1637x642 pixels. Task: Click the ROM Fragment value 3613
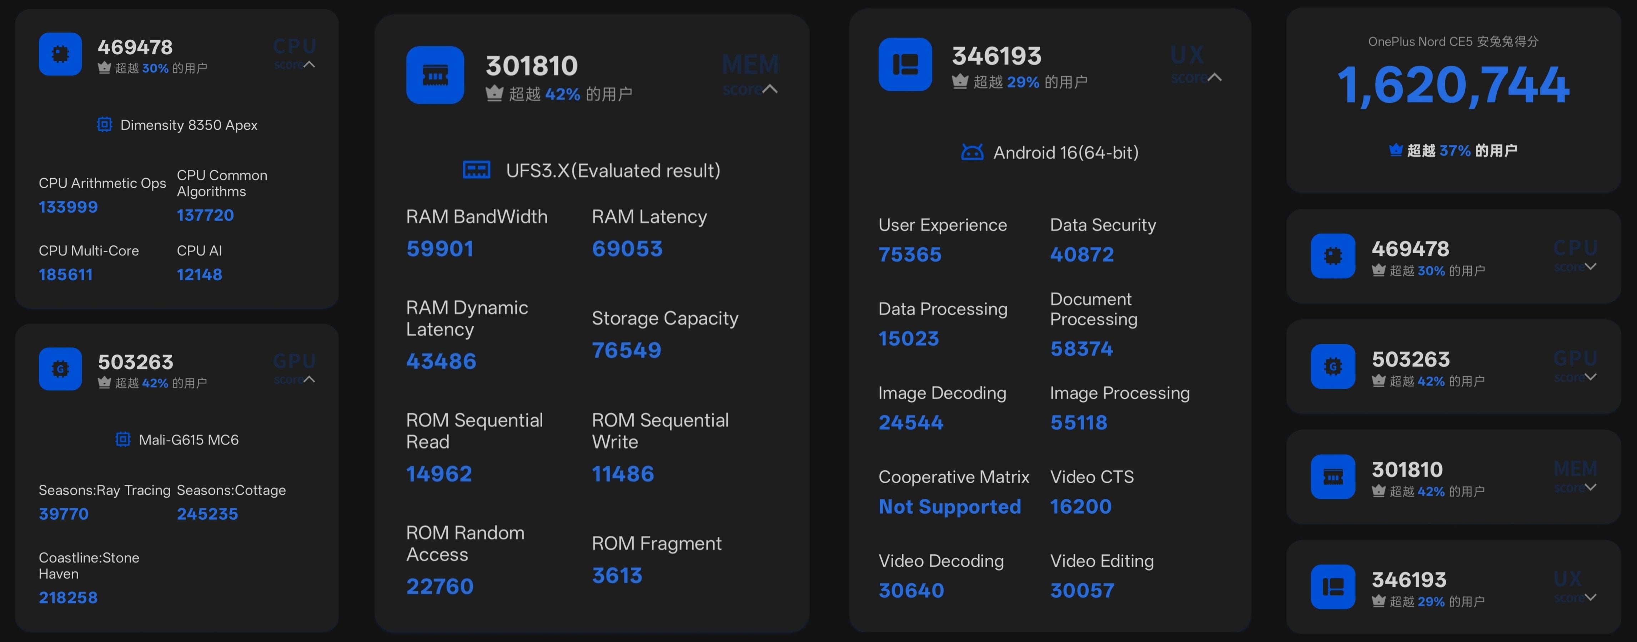[x=617, y=575]
